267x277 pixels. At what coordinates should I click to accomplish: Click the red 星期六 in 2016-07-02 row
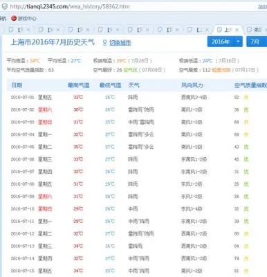45,109
